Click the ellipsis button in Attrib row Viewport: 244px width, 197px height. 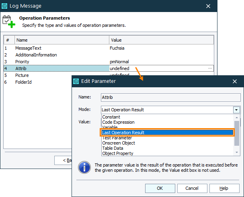[210, 69]
